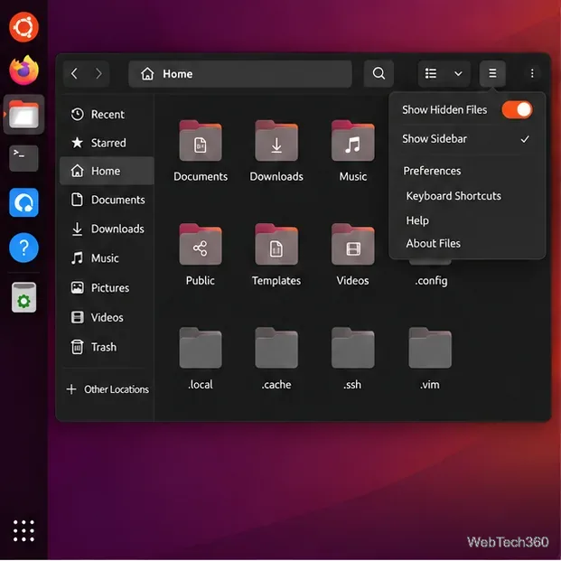The image size is (561, 561).
Task: Open the blue Remmina-style dock app
Action: click(23, 202)
